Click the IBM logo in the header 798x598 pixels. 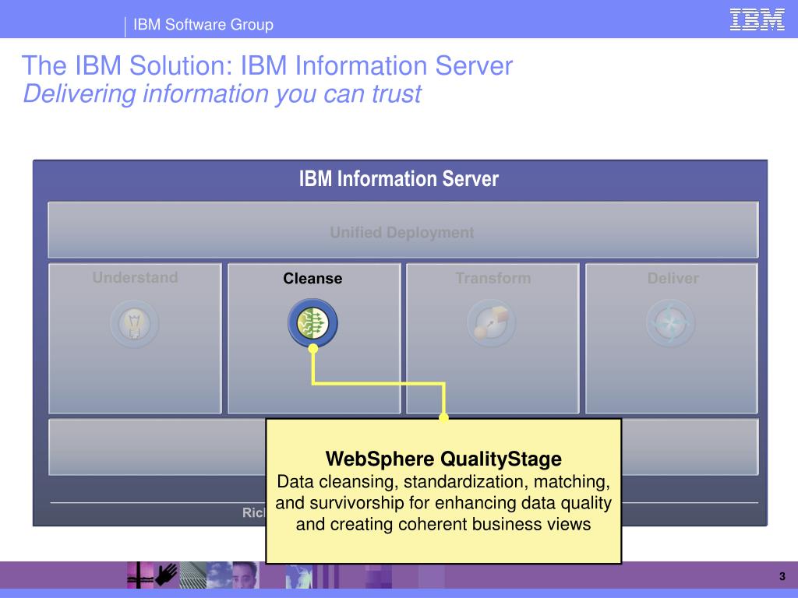pyautogui.click(x=757, y=19)
